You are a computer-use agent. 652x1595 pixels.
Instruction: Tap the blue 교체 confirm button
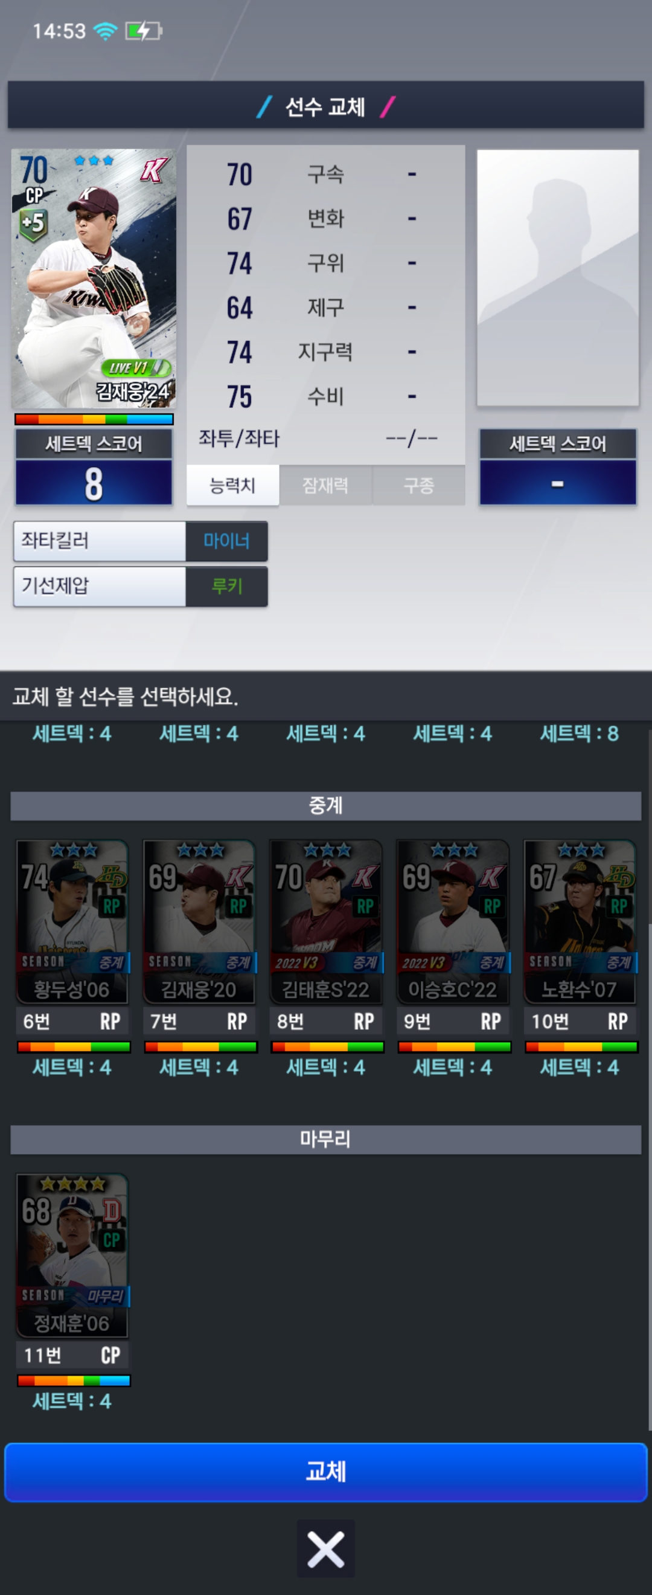(326, 1472)
